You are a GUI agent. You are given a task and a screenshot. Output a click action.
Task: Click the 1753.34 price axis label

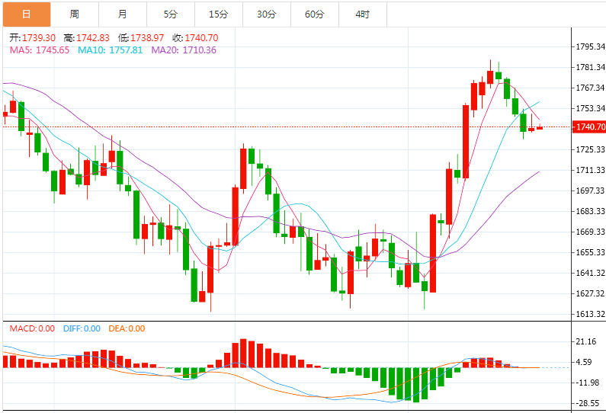pyautogui.click(x=590, y=108)
